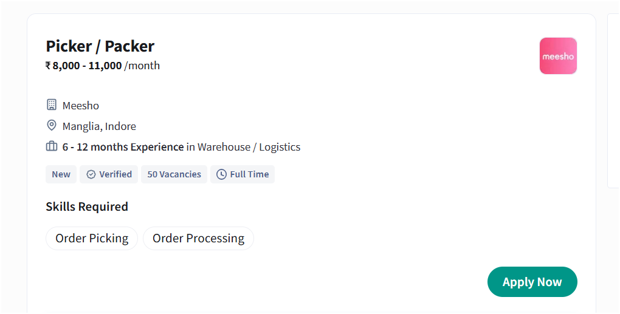Click the Meesho company name text

click(81, 106)
